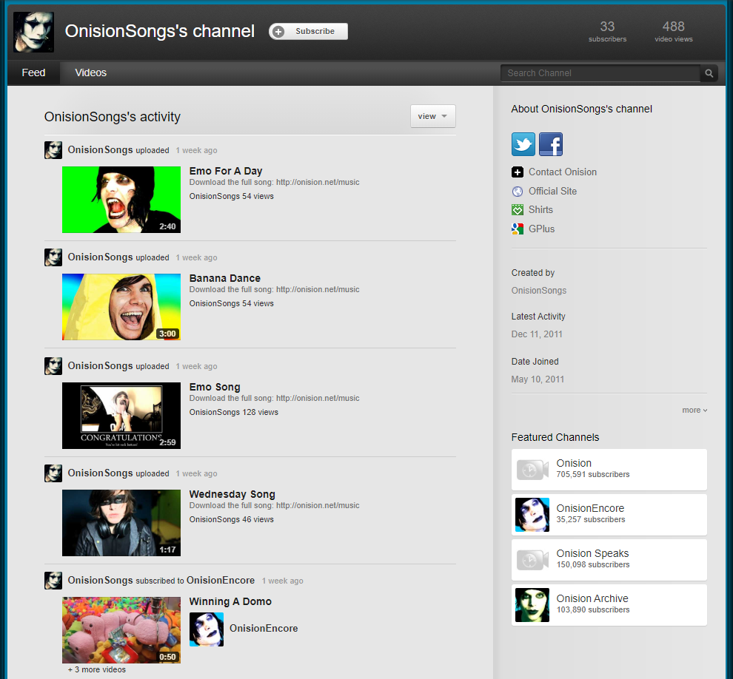This screenshot has height=679, width=733.
Task: Expand the 'more' channel info
Action: click(694, 410)
